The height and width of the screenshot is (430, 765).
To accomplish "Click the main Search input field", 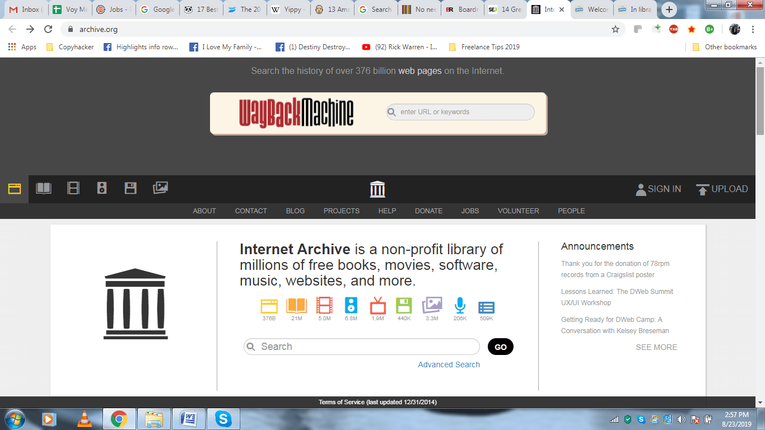I will [362, 347].
